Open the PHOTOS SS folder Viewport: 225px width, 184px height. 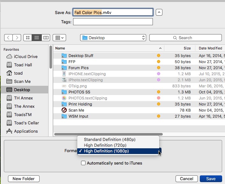pos(139,92)
